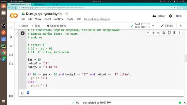Click the Colab logo

point(14,15)
